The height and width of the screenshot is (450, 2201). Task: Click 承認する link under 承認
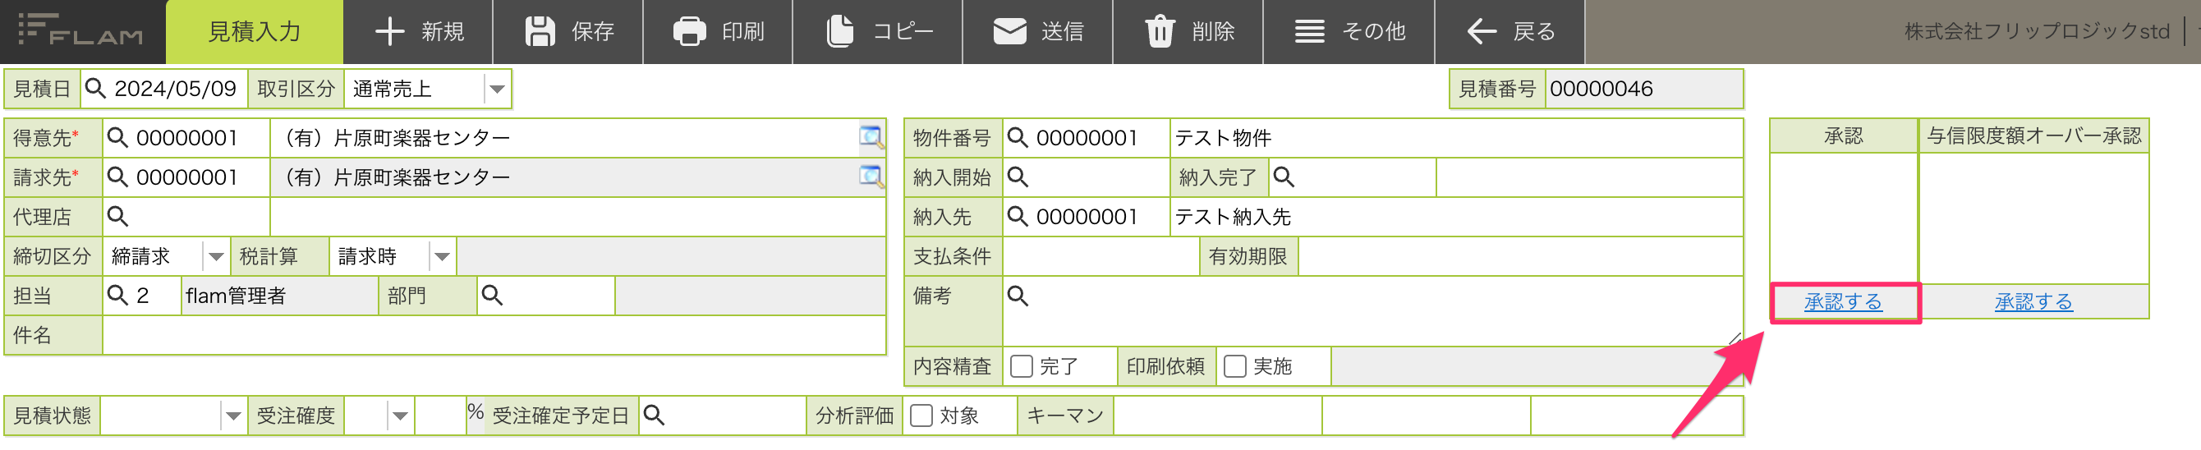(1843, 302)
